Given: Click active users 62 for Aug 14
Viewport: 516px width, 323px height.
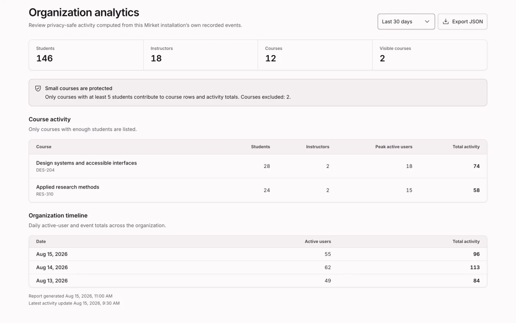Looking at the screenshot, I should tap(328, 267).
